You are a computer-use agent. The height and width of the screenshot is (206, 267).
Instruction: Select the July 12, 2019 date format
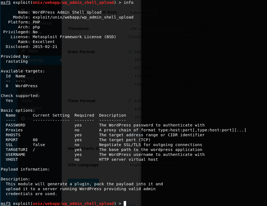tap(130, 51)
